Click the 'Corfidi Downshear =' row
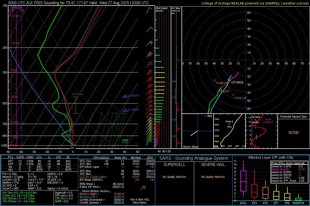Viewport: 310px width, 206px height. [102, 200]
